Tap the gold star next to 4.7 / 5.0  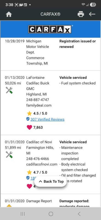[x=29, y=172]
